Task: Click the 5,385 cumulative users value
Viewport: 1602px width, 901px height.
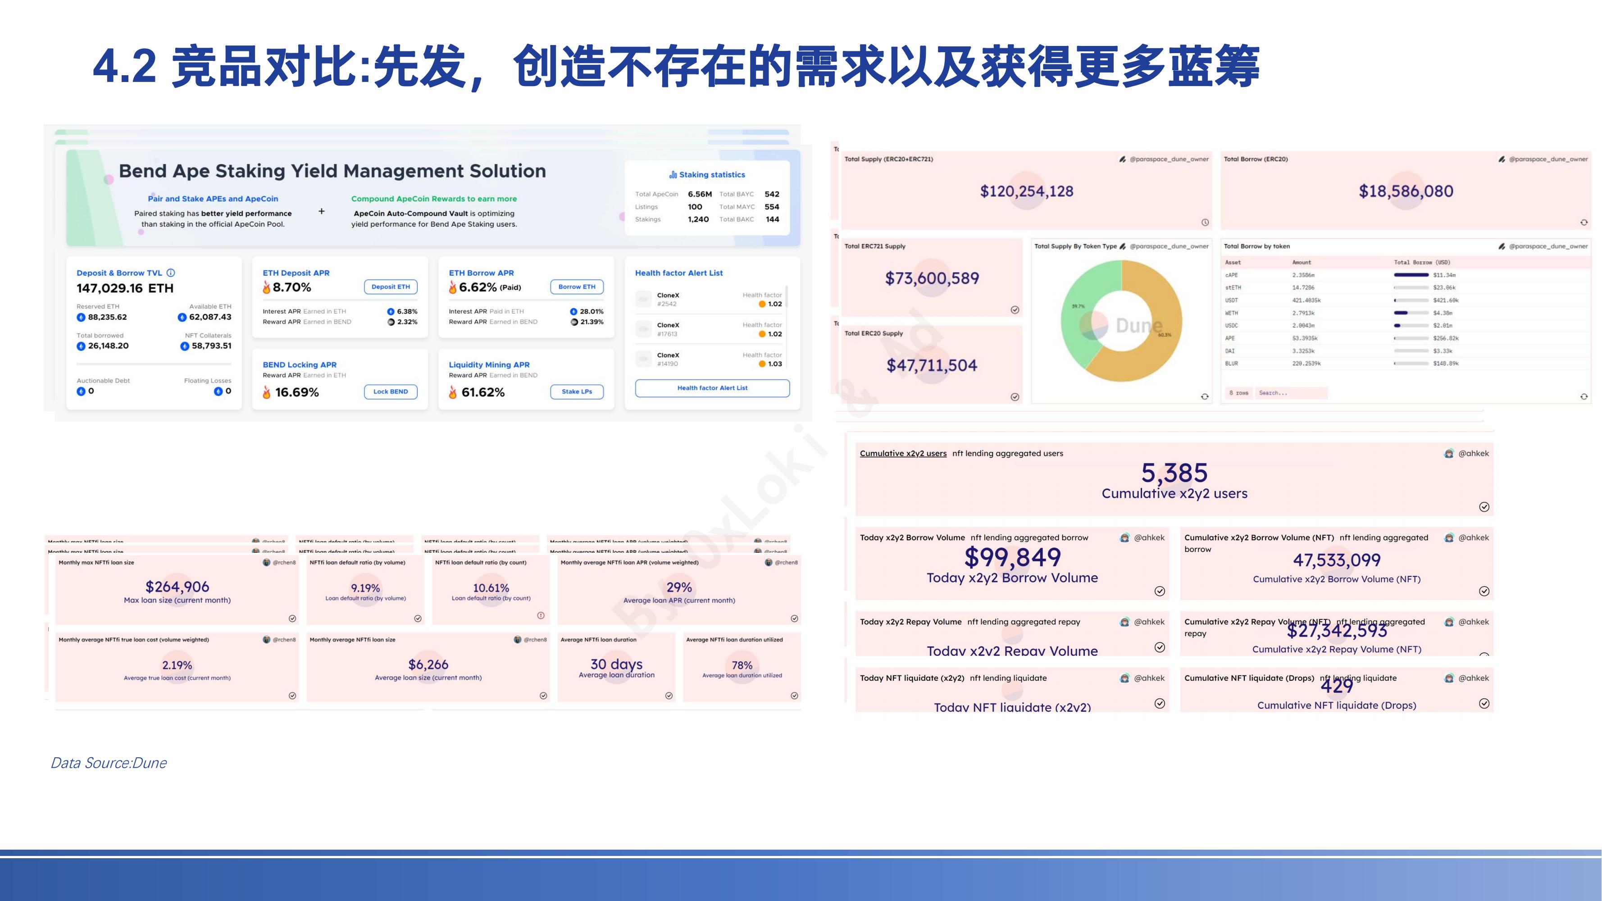Action: click(1174, 473)
